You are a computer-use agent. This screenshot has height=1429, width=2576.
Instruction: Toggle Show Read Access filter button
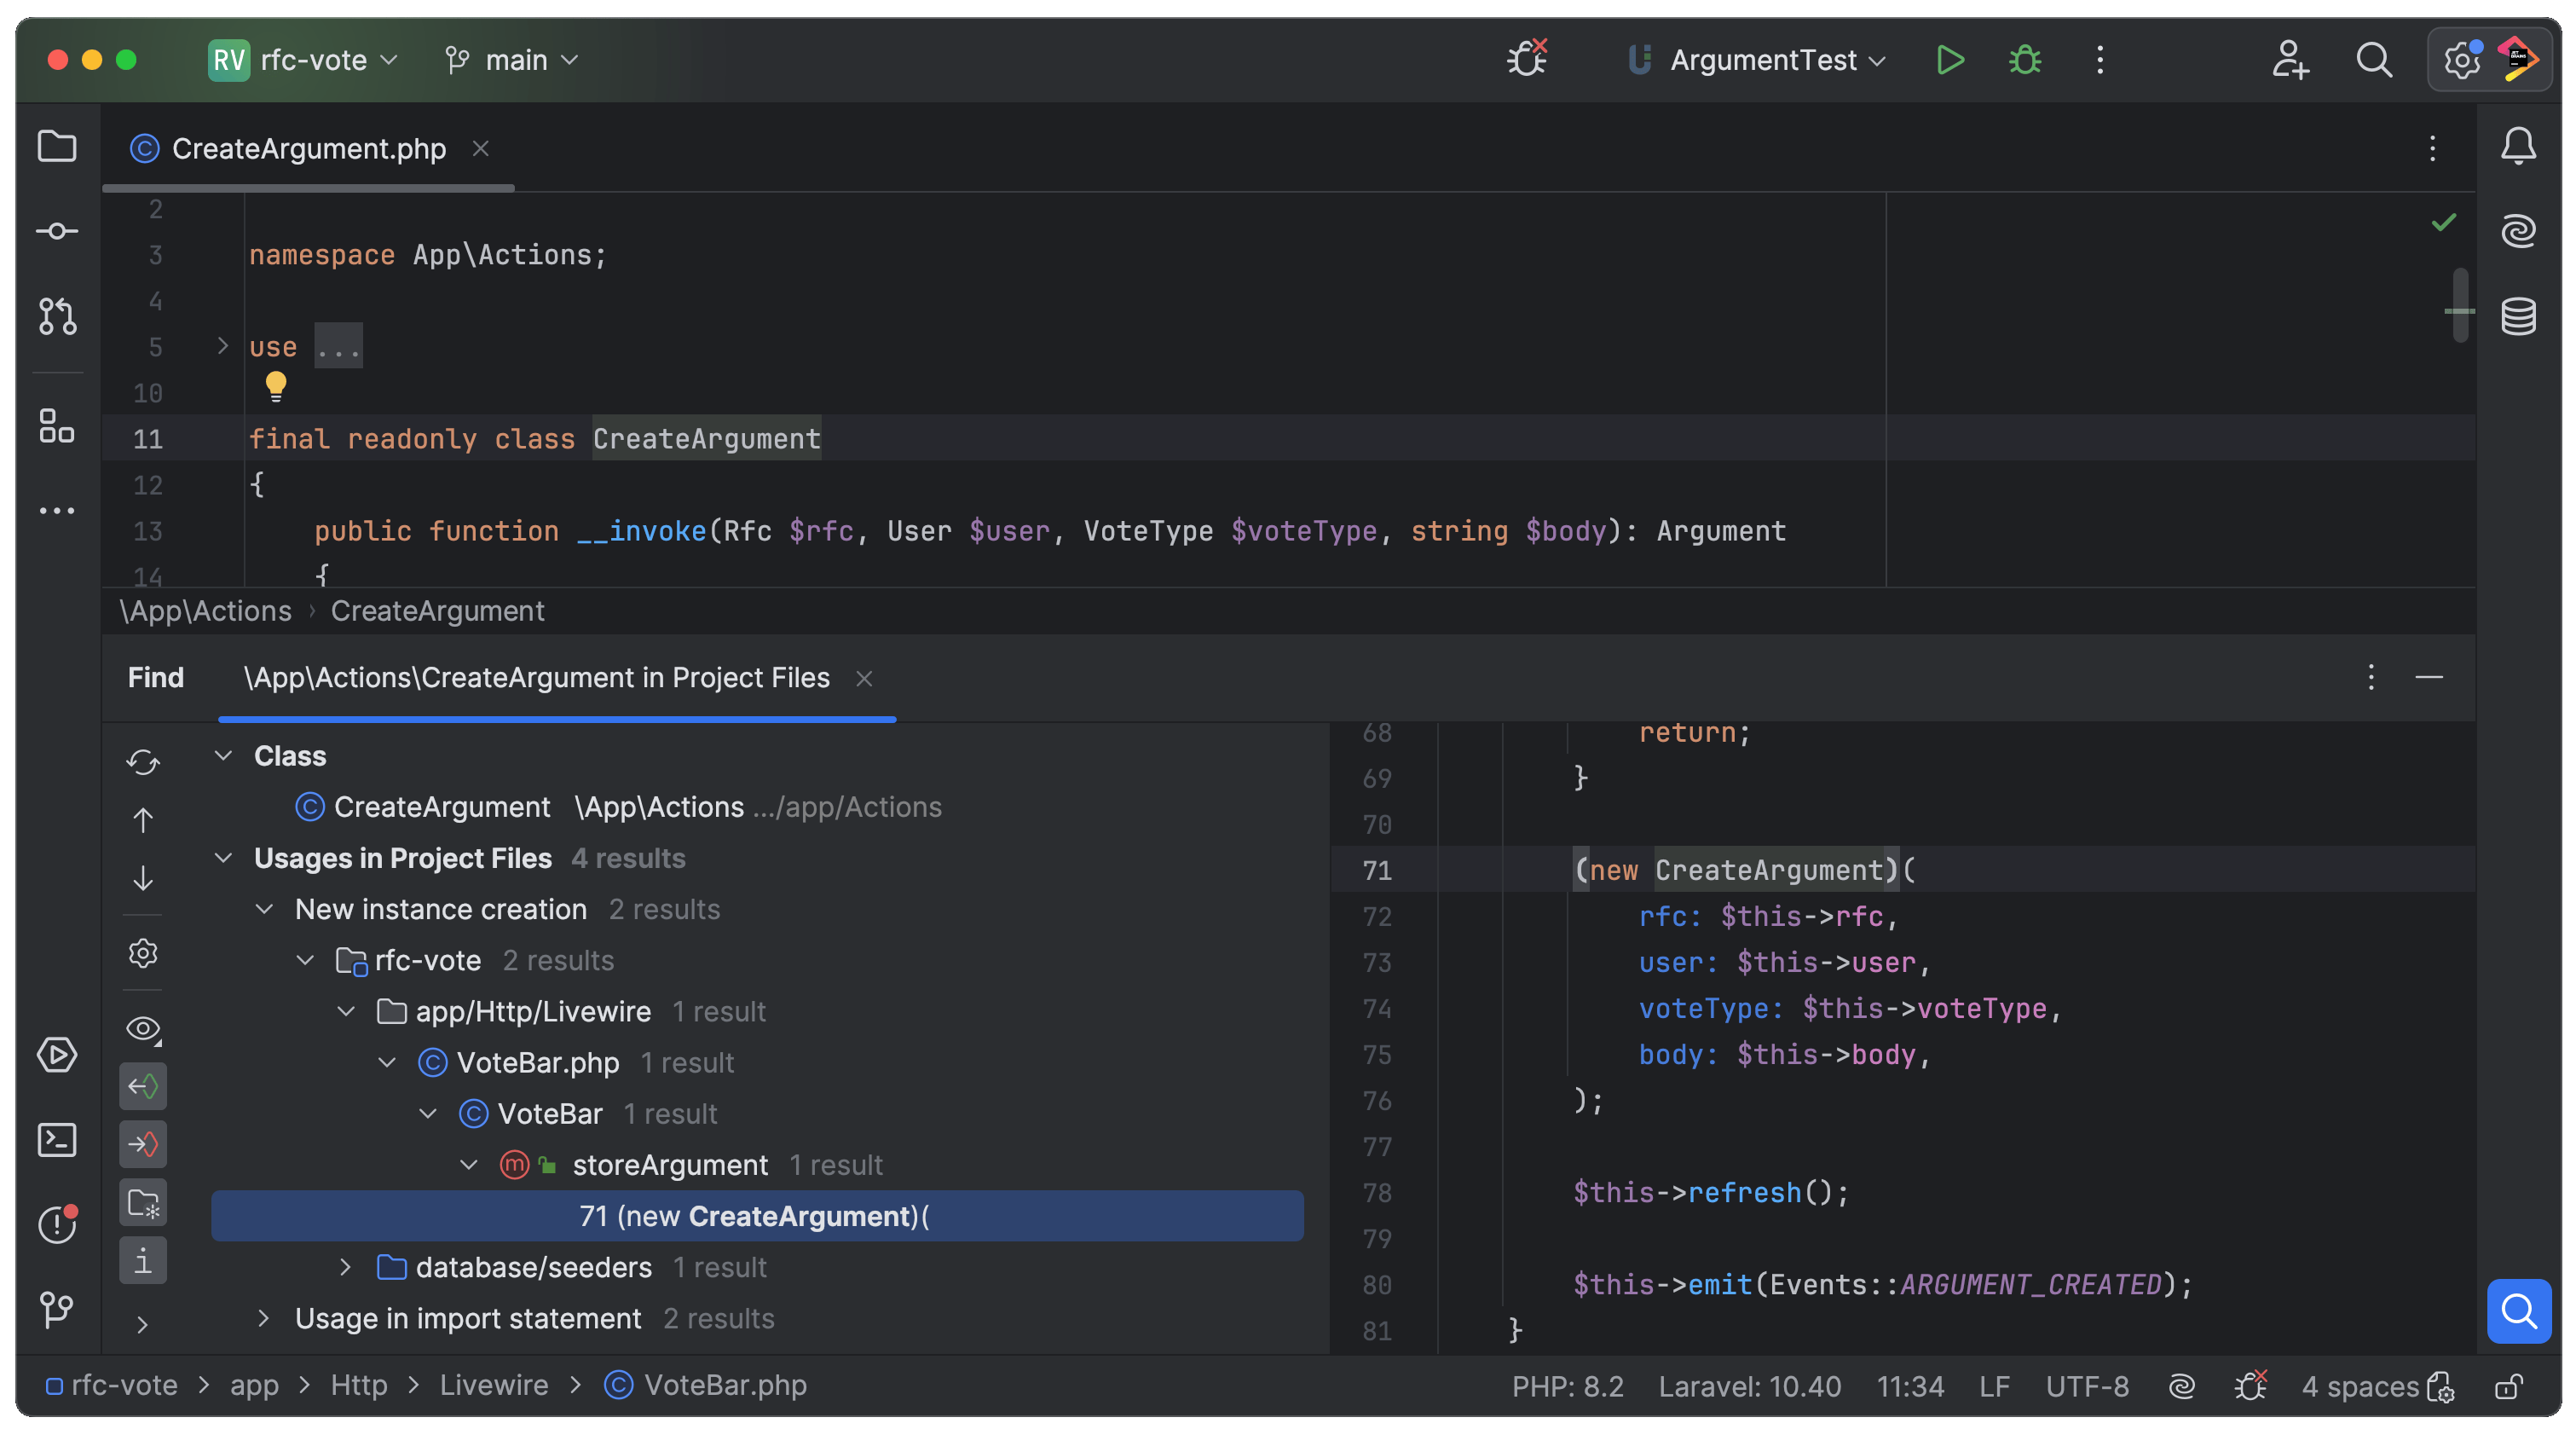tap(143, 1086)
